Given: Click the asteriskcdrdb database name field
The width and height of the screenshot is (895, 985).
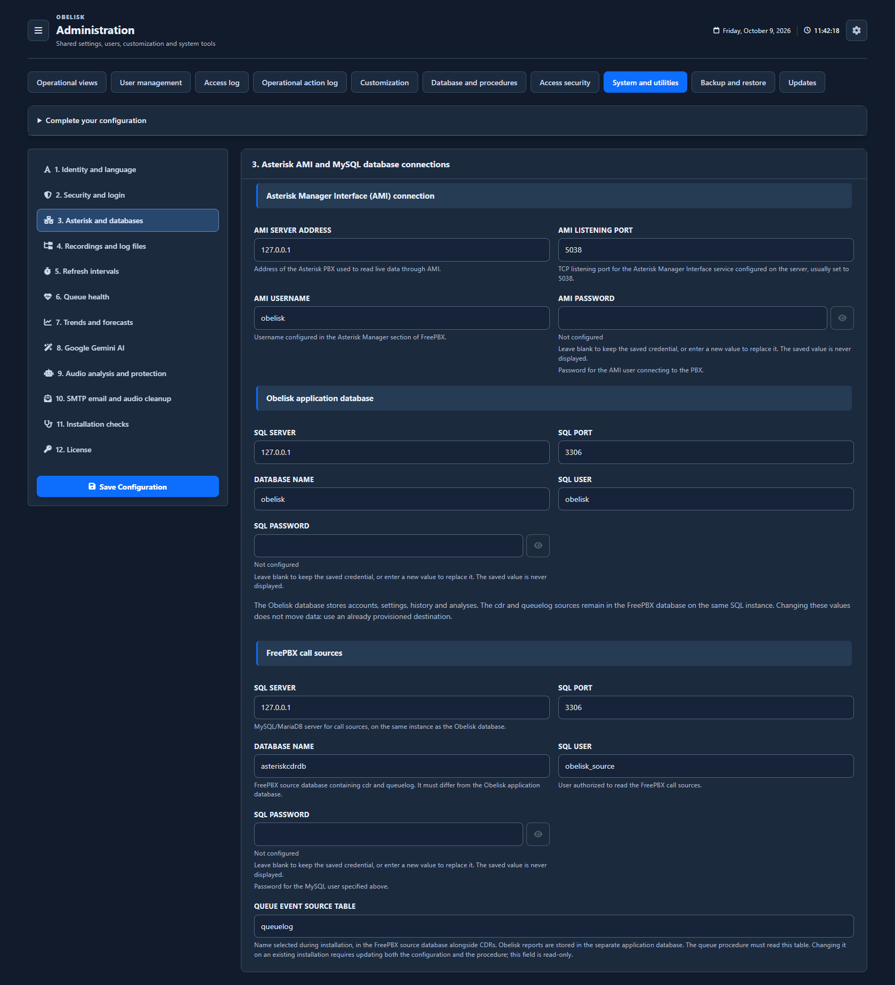Looking at the screenshot, I should tap(402, 766).
